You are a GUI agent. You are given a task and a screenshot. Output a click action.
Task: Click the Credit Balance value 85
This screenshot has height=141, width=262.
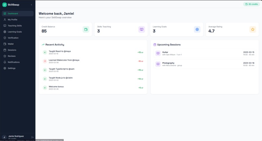(x=44, y=31)
